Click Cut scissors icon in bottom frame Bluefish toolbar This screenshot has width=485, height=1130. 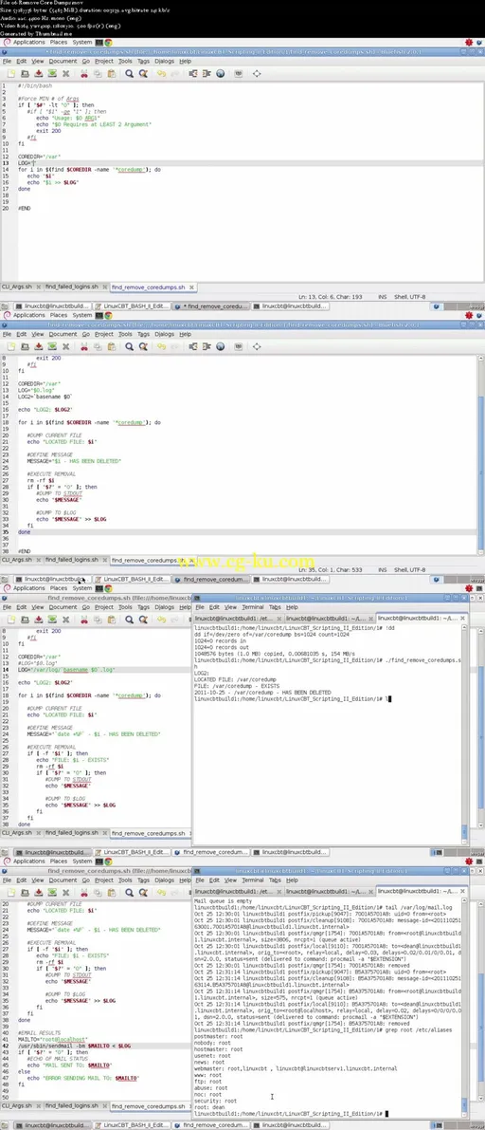click(x=84, y=892)
